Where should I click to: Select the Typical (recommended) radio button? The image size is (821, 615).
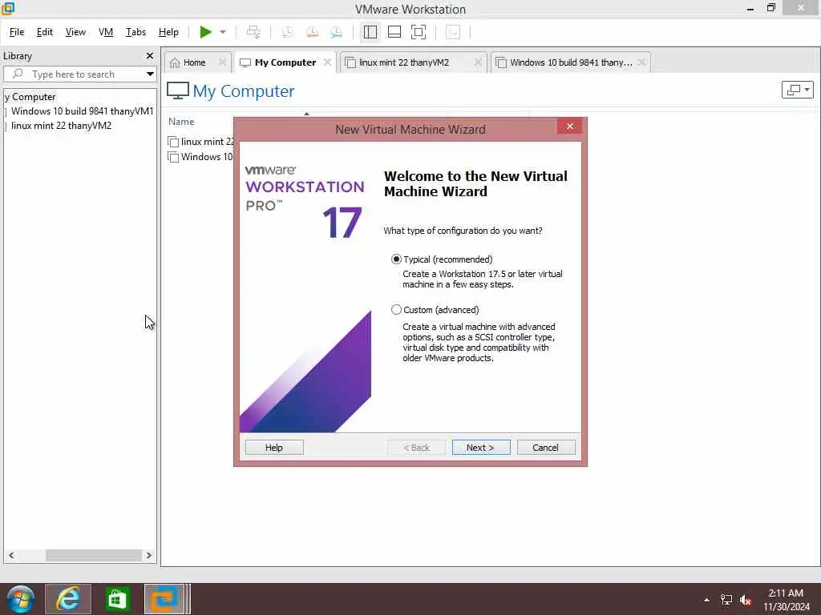coord(396,259)
